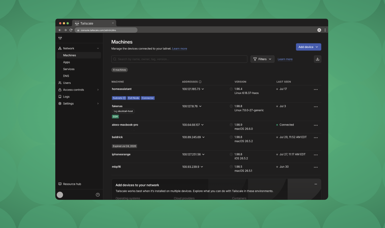
Task: Click the update arrow icon beside version 1.96.4
Action: [x=231, y=89]
